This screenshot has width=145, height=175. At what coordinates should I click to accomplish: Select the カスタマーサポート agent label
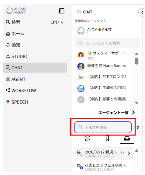pyautogui.click(x=107, y=53)
